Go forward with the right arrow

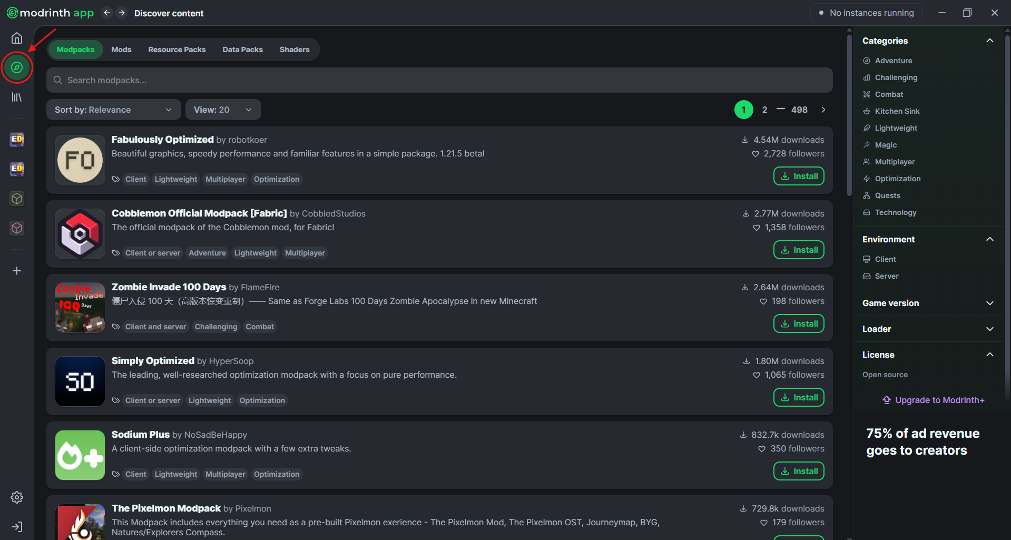pyautogui.click(x=122, y=13)
